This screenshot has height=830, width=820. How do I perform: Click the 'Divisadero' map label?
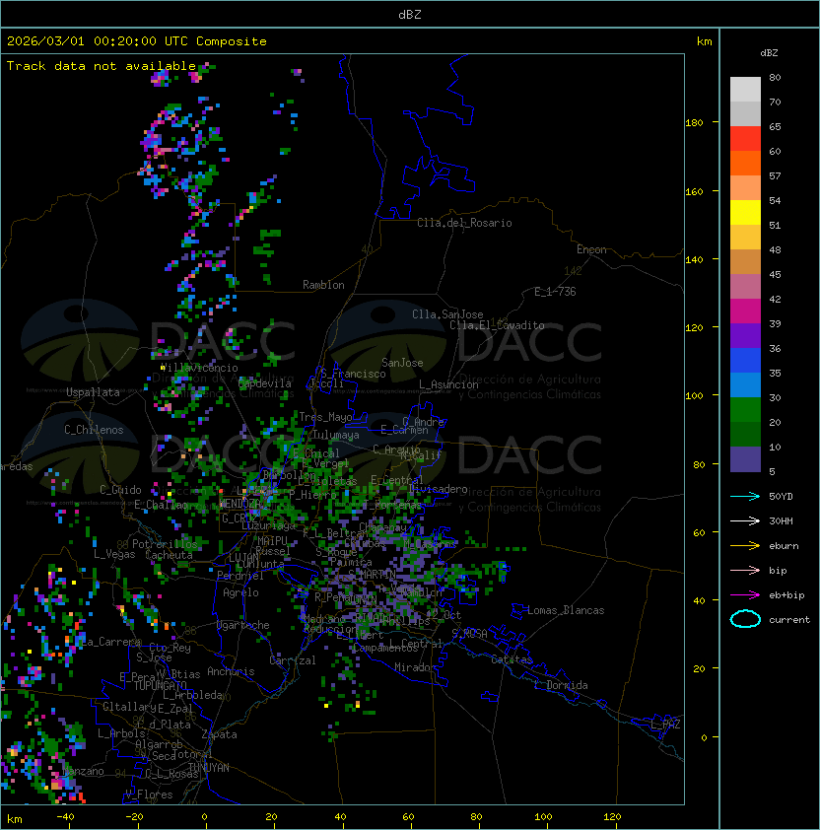point(439,489)
